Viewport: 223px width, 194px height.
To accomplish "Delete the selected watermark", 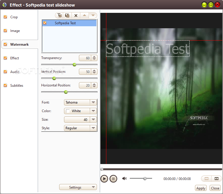I will click(x=76, y=15).
